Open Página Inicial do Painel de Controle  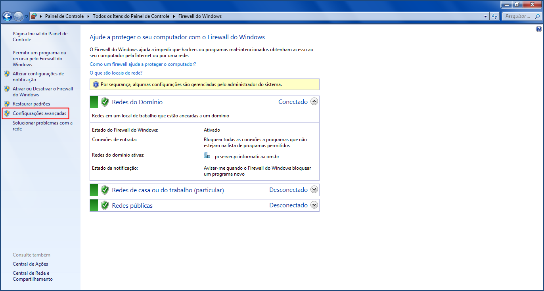pos(40,37)
